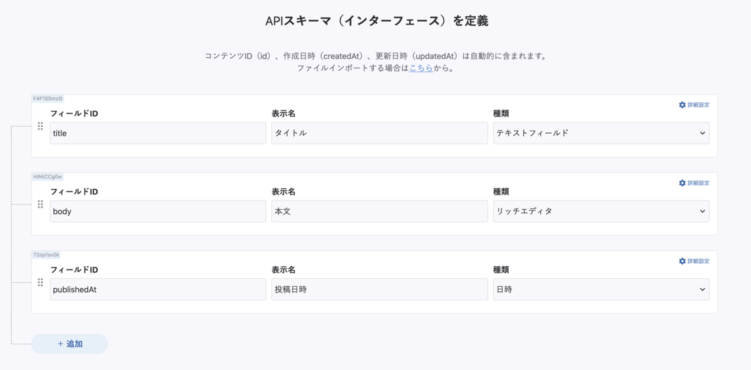Focus the 投稿日時 display name input
The image size is (751, 370).
click(x=379, y=289)
